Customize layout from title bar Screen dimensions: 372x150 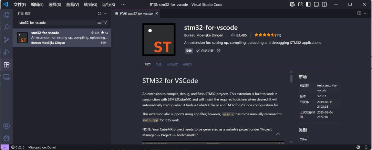pos(300,4)
